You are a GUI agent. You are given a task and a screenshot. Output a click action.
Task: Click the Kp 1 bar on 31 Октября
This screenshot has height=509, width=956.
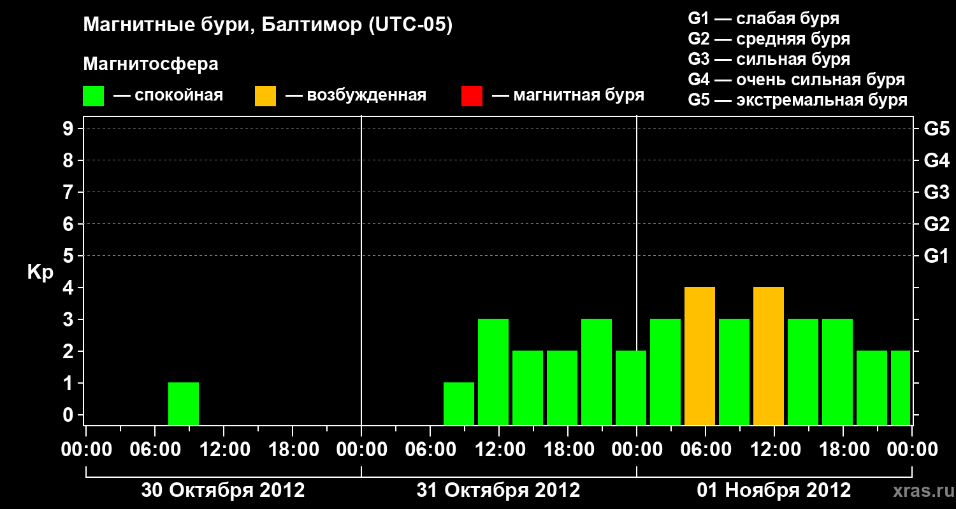[x=459, y=403]
